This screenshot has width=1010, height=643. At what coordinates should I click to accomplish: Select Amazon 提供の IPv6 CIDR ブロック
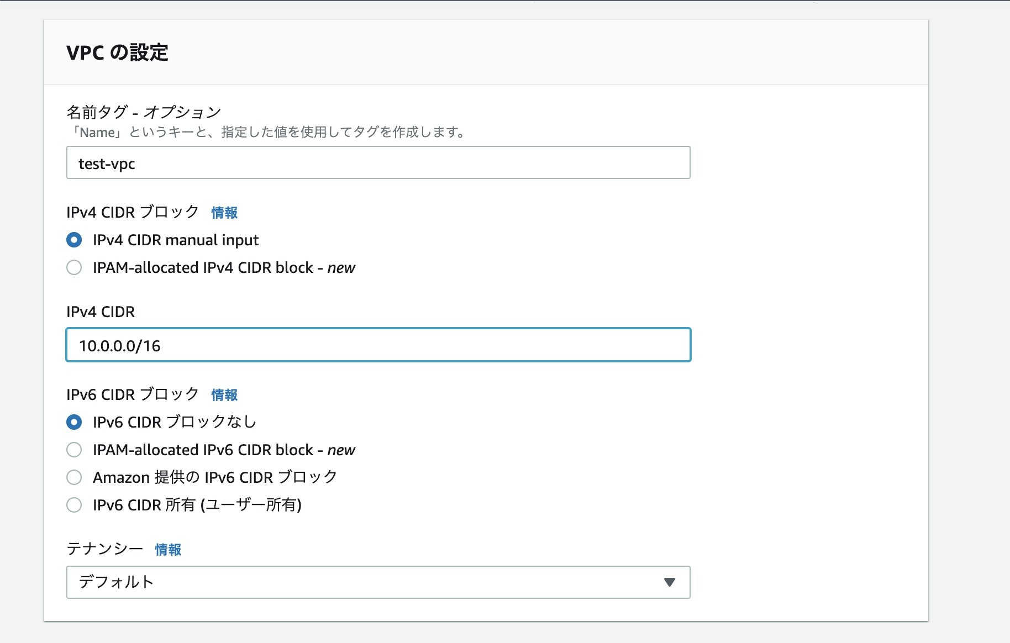pyautogui.click(x=74, y=477)
